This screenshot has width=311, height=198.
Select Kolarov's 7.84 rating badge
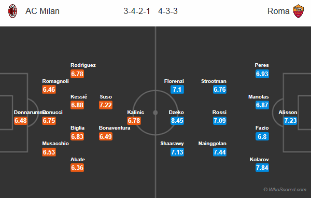pyautogui.click(x=262, y=168)
